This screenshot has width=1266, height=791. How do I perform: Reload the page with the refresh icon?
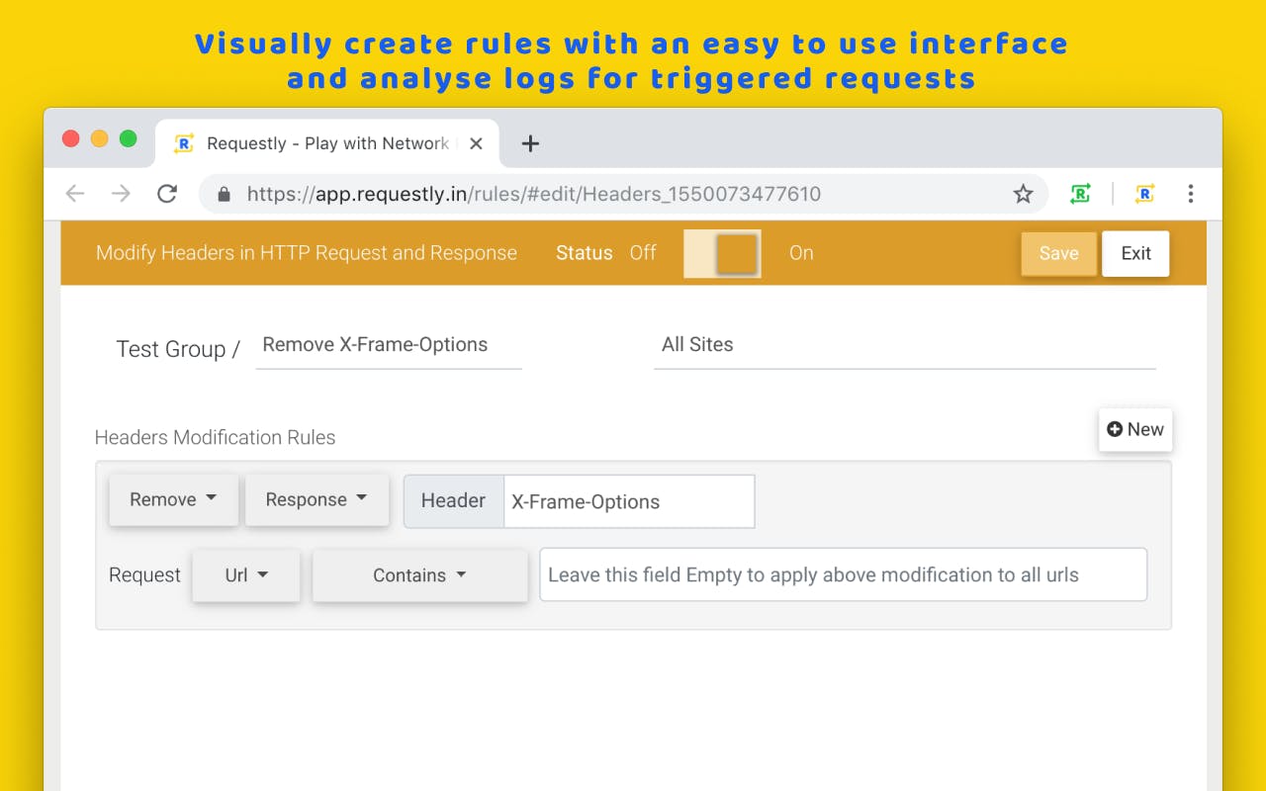point(167,194)
